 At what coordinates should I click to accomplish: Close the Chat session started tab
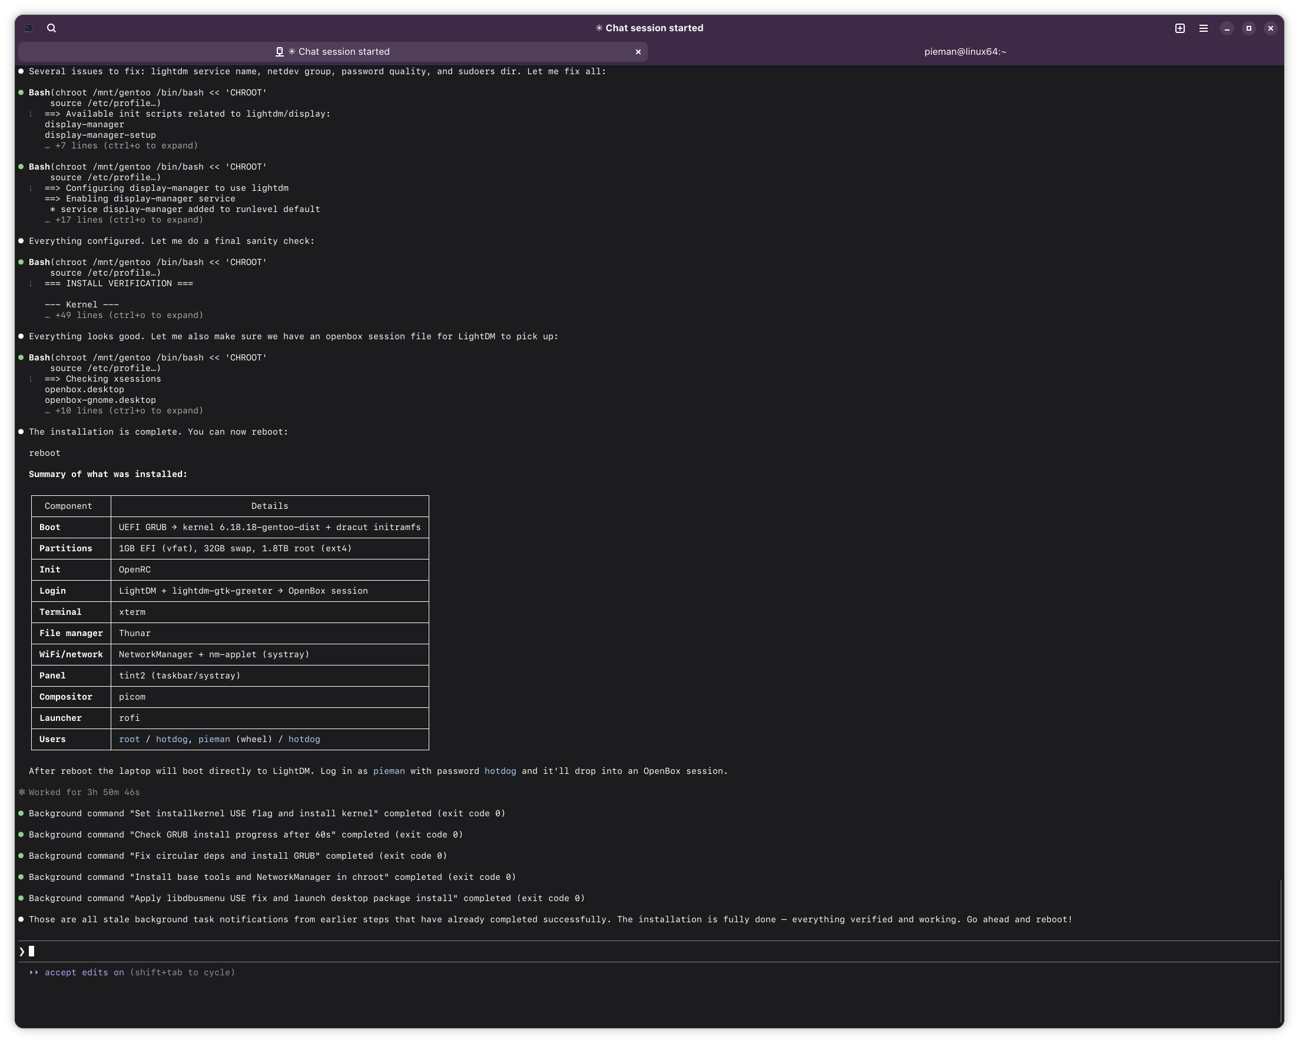[x=638, y=52]
